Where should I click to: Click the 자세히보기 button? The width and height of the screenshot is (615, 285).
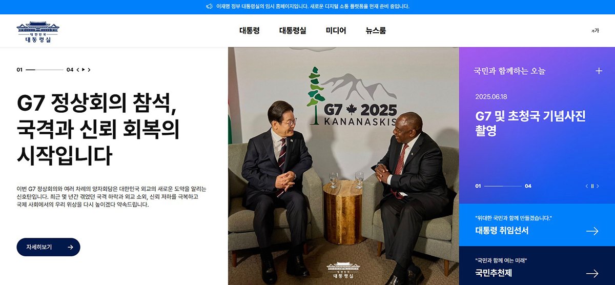tap(48, 247)
